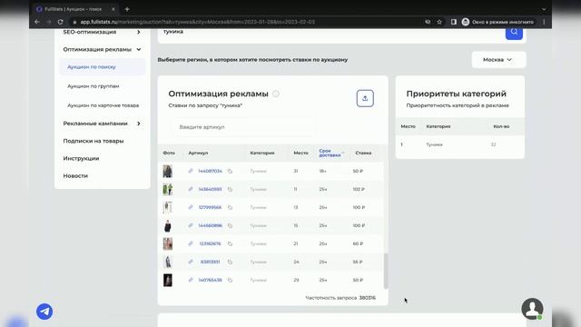Bookmark page with the star icon

439,22
